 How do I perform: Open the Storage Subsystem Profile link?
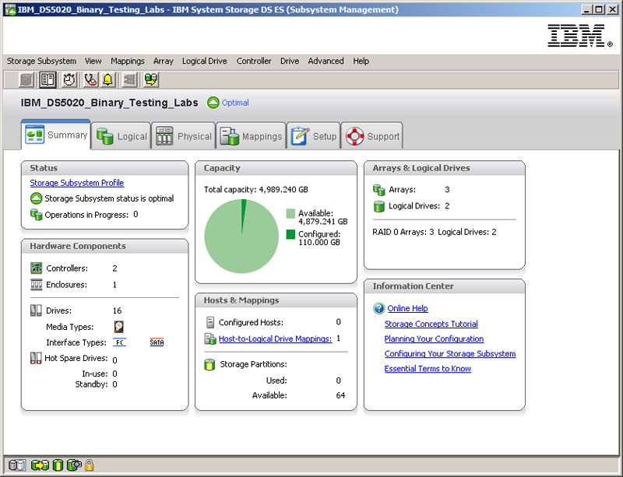(x=77, y=183)
